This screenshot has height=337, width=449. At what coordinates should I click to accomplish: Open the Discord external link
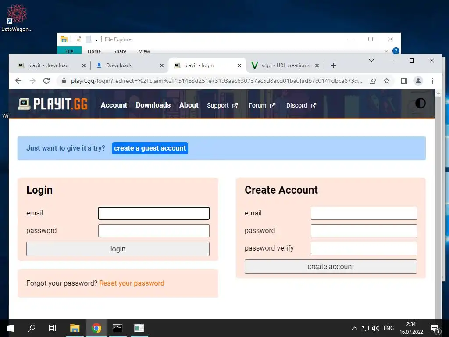pyautogui.click(x=301, y=105)
